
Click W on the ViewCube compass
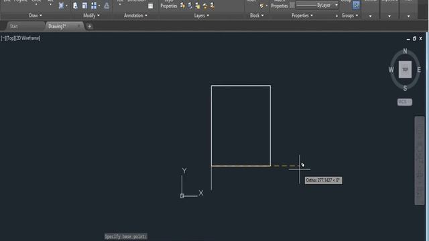click(x=391, y=70)
